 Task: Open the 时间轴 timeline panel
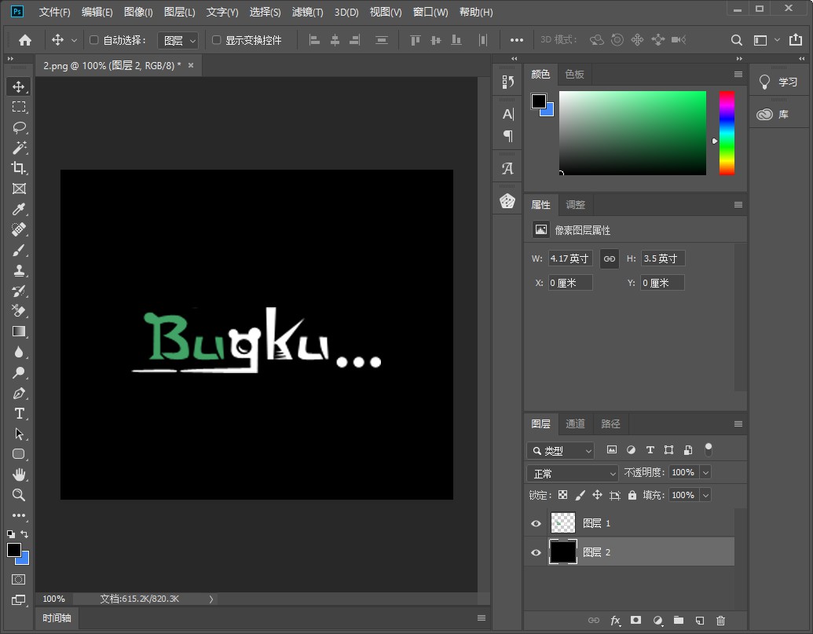click(57, 618)
